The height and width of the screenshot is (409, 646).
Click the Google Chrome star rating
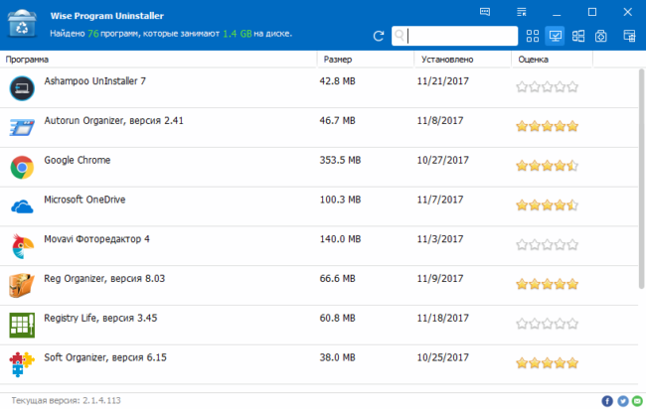548,166
